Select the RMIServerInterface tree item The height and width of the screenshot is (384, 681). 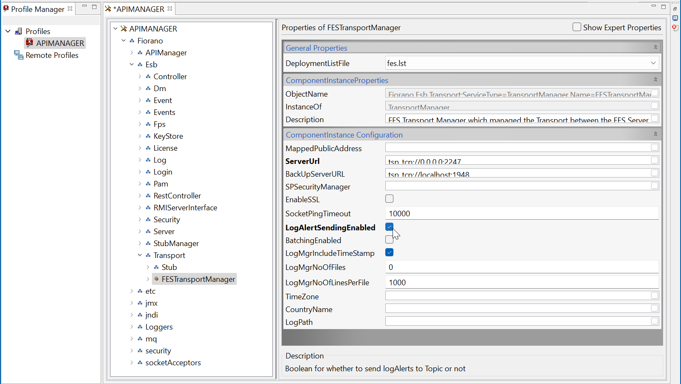point(185,208)
